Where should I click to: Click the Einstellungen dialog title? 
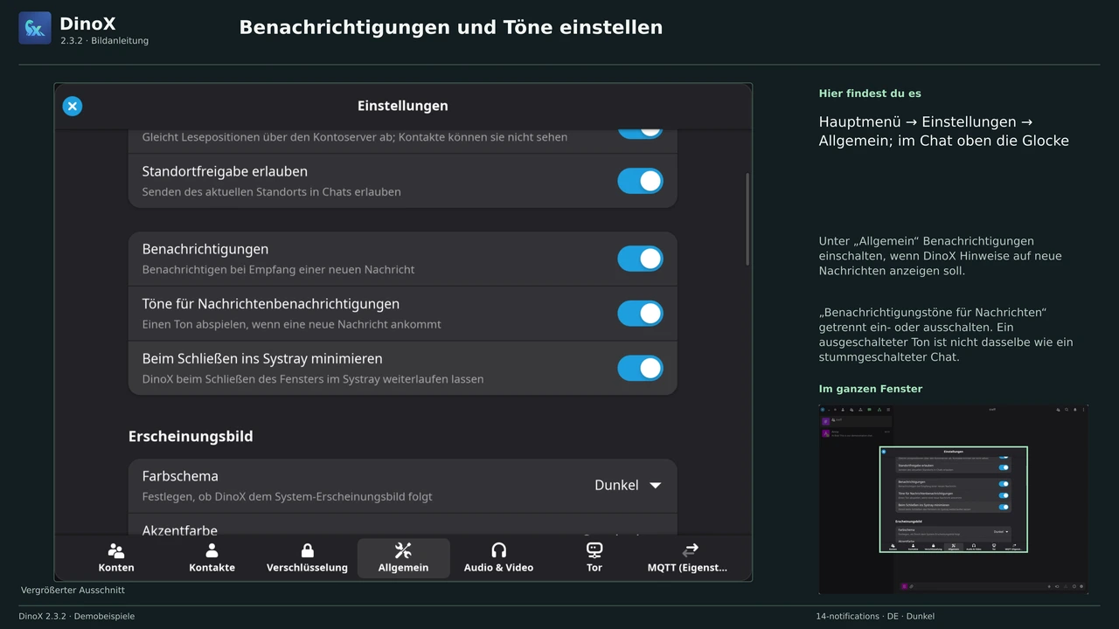403,106
